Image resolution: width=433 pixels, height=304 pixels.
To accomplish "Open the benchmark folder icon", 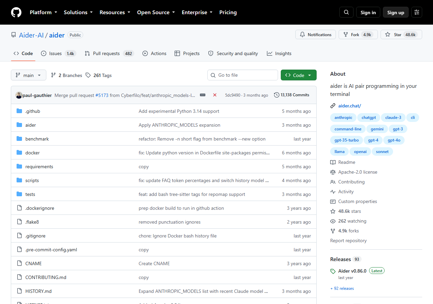I will [19, 139].
